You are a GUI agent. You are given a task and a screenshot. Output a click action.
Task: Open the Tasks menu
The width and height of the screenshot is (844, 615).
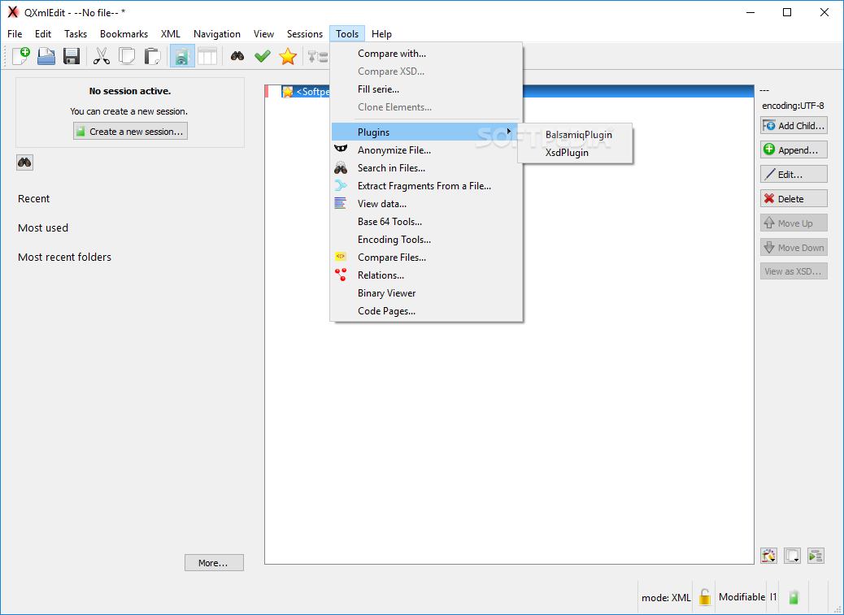(76, 34)
